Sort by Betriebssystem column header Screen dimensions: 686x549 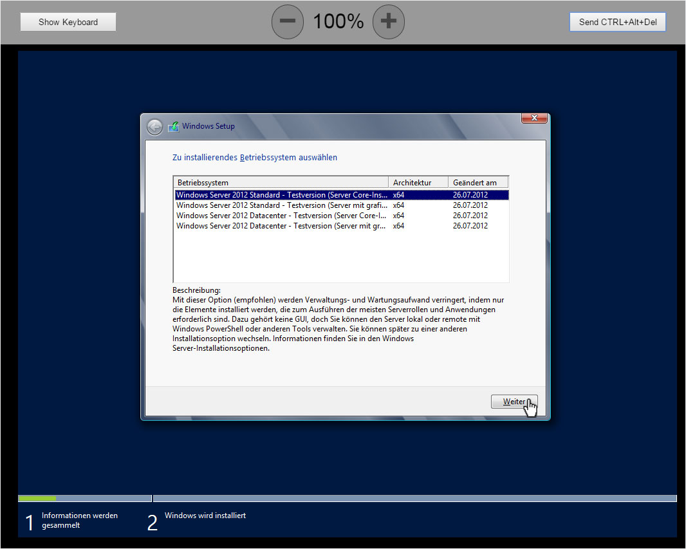[x=281, y=182]
